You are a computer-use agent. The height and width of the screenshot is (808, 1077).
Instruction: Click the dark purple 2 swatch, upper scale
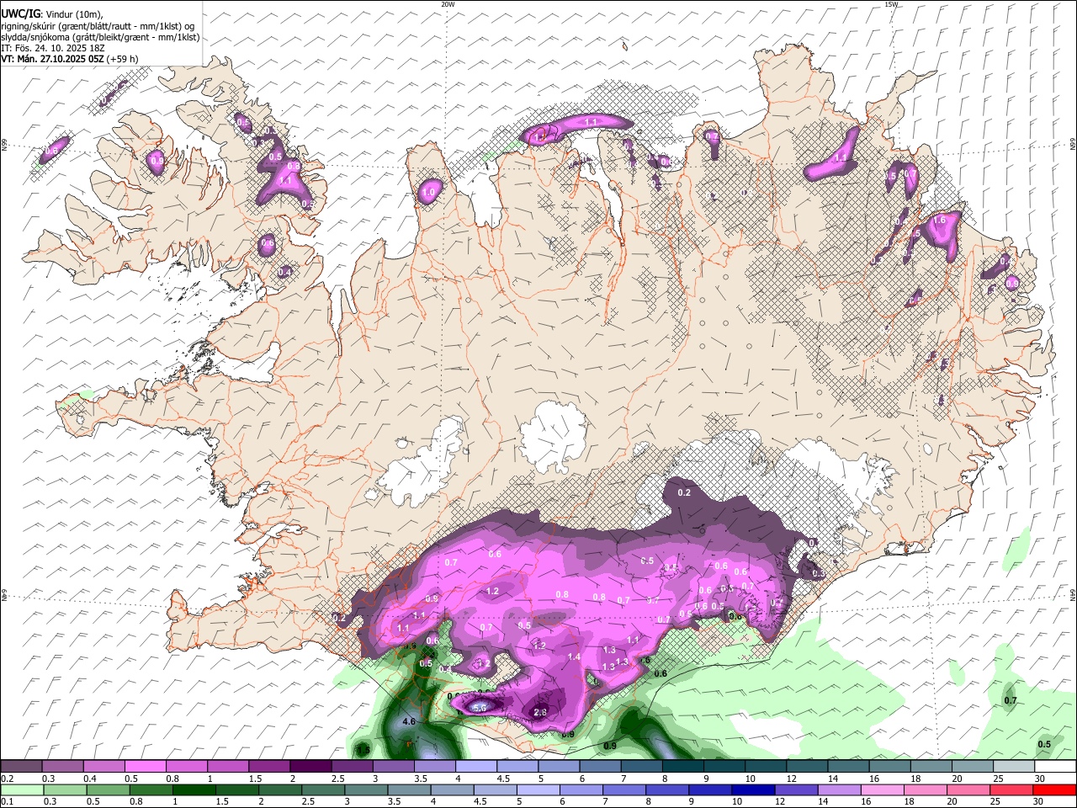click(310, 767)
